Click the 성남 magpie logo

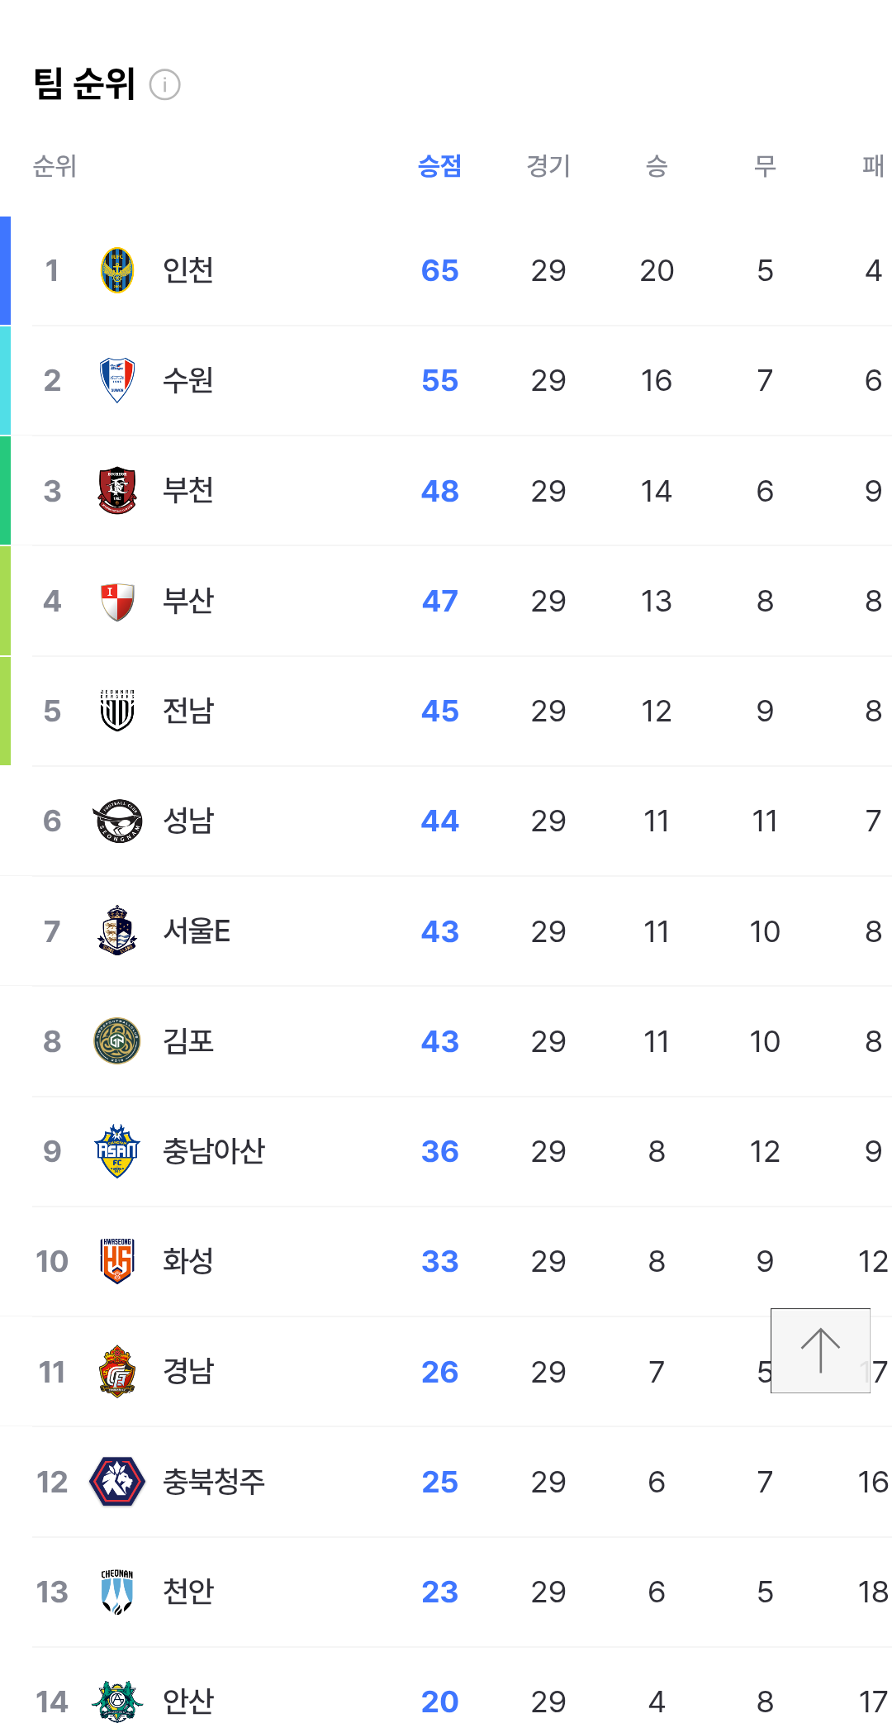[117, 821]
